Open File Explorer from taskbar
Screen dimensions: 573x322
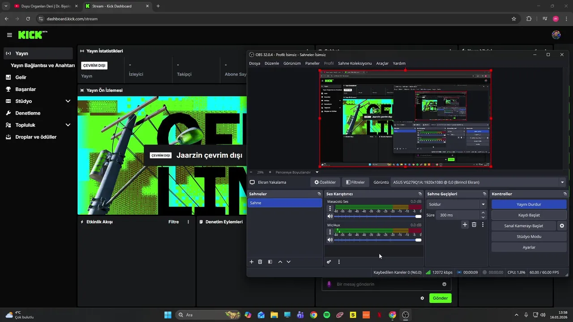pyautogui.click(x=274, y=315)
